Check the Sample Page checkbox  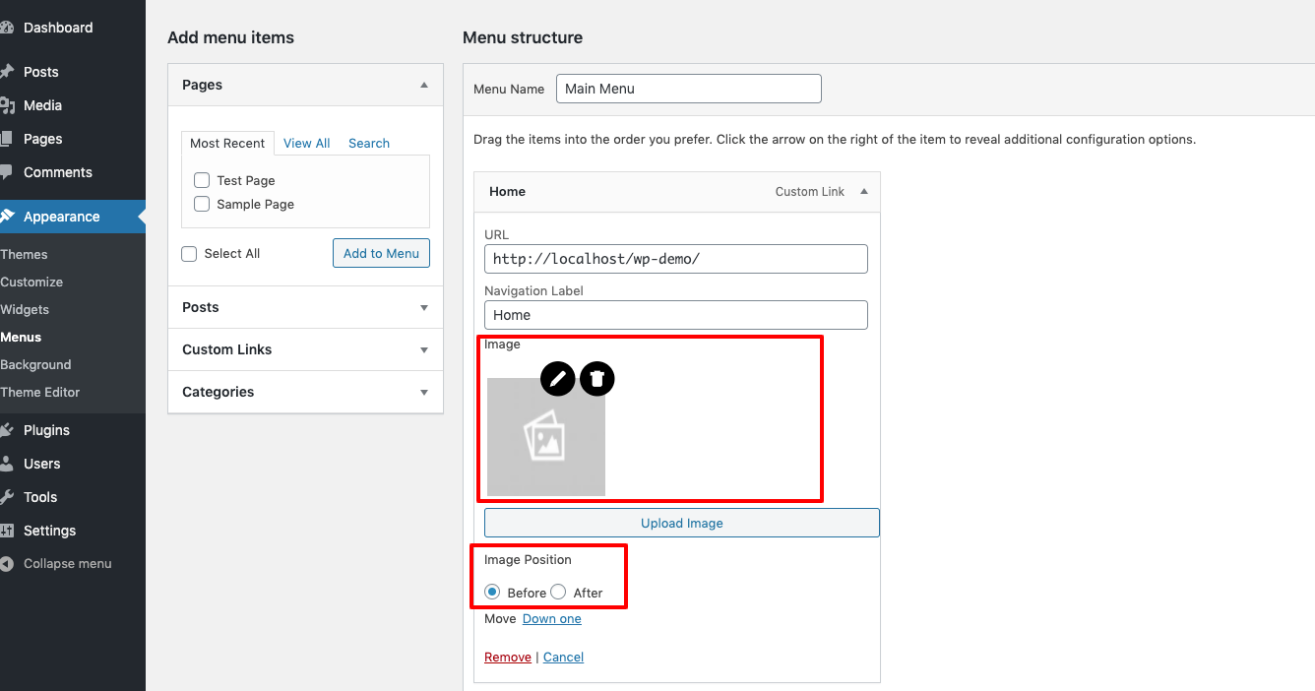pos(202,204)
